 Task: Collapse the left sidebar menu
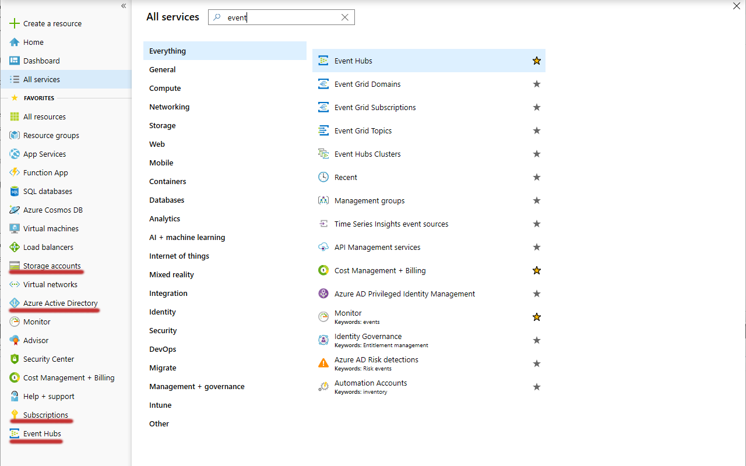pyautogui.click(x=124, y=6)
